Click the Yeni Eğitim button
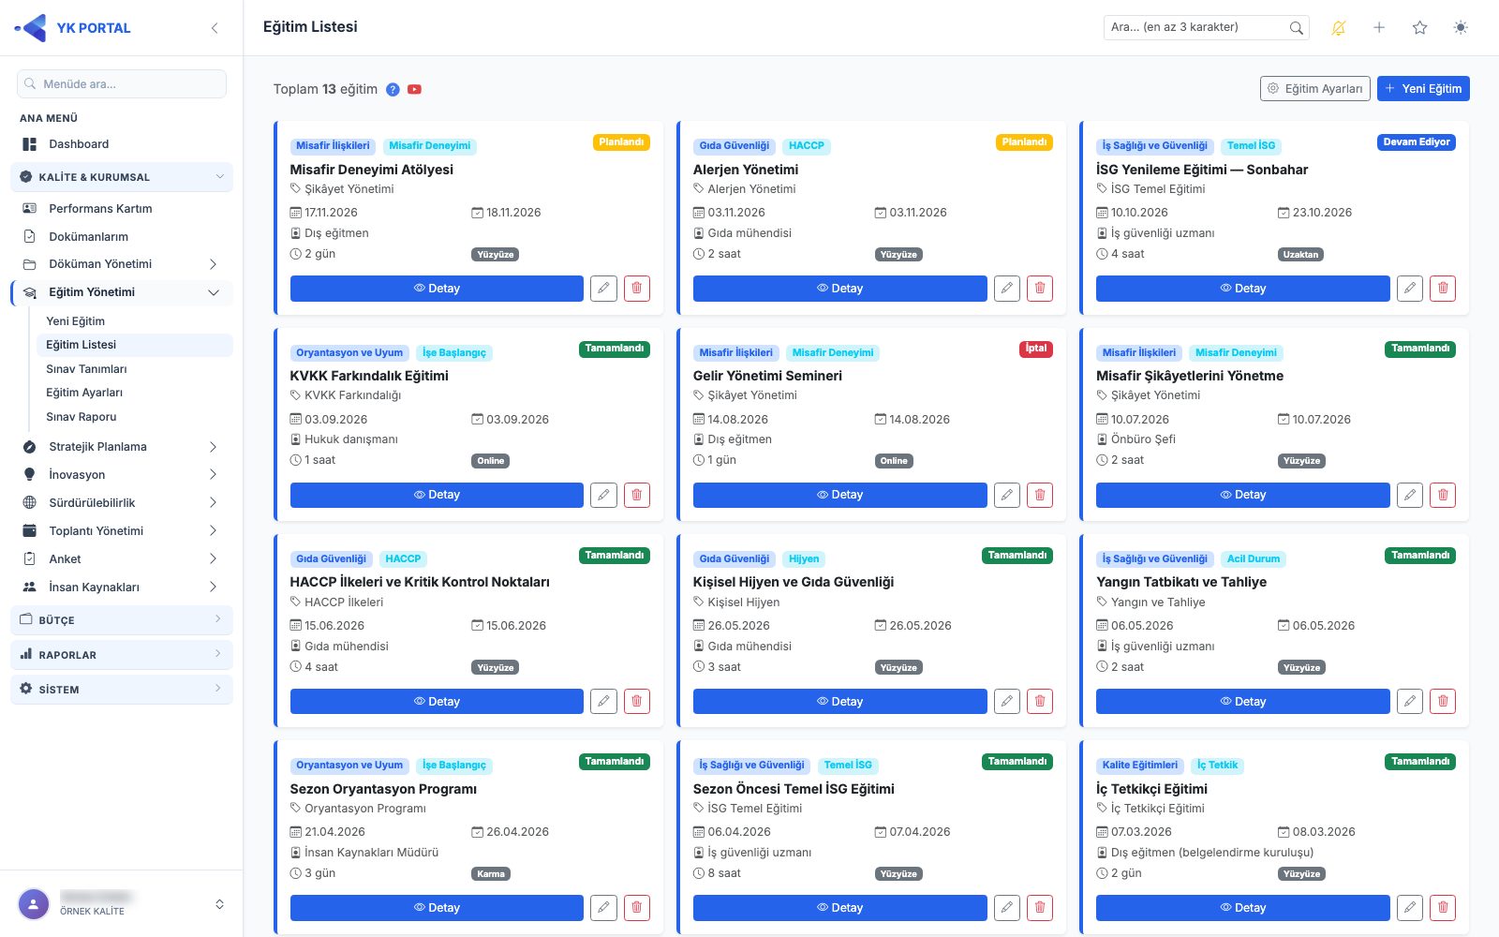Image resolution: width=1499 pixels, height=937 pixels. tap(1423, 89)
